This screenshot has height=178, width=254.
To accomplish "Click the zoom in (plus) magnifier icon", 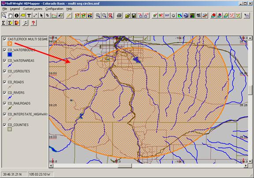I will point(98,15).
